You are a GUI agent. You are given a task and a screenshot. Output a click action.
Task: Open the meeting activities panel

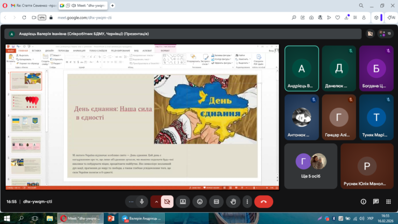pos(388,201)
